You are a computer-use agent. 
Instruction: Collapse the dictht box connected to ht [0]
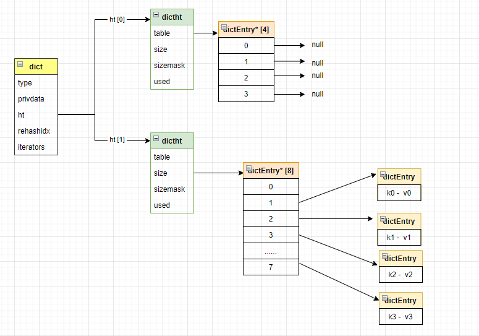pyautogui.click(x=156, y=16)
